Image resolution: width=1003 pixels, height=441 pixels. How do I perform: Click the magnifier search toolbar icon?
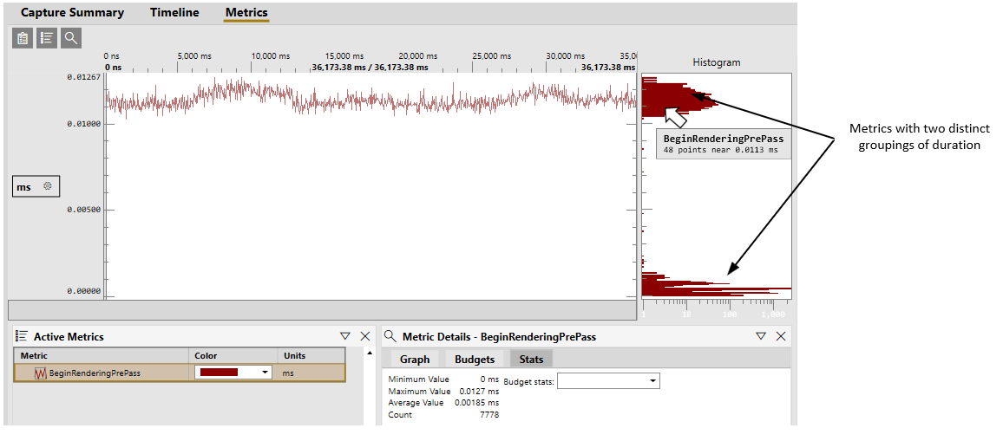[x=71, y=38]
